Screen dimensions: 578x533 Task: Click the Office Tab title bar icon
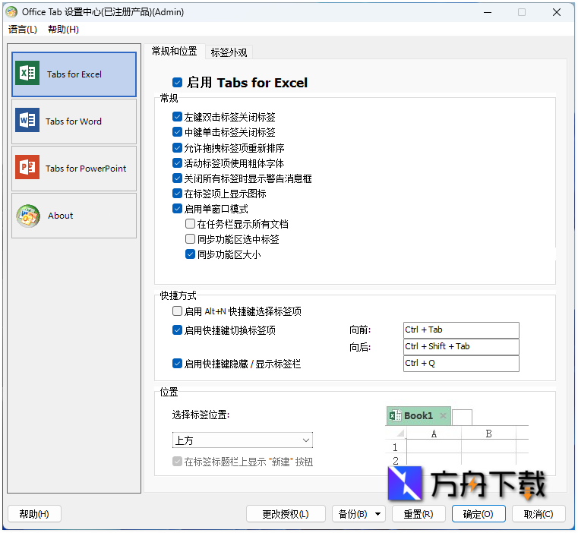(11, 12)
